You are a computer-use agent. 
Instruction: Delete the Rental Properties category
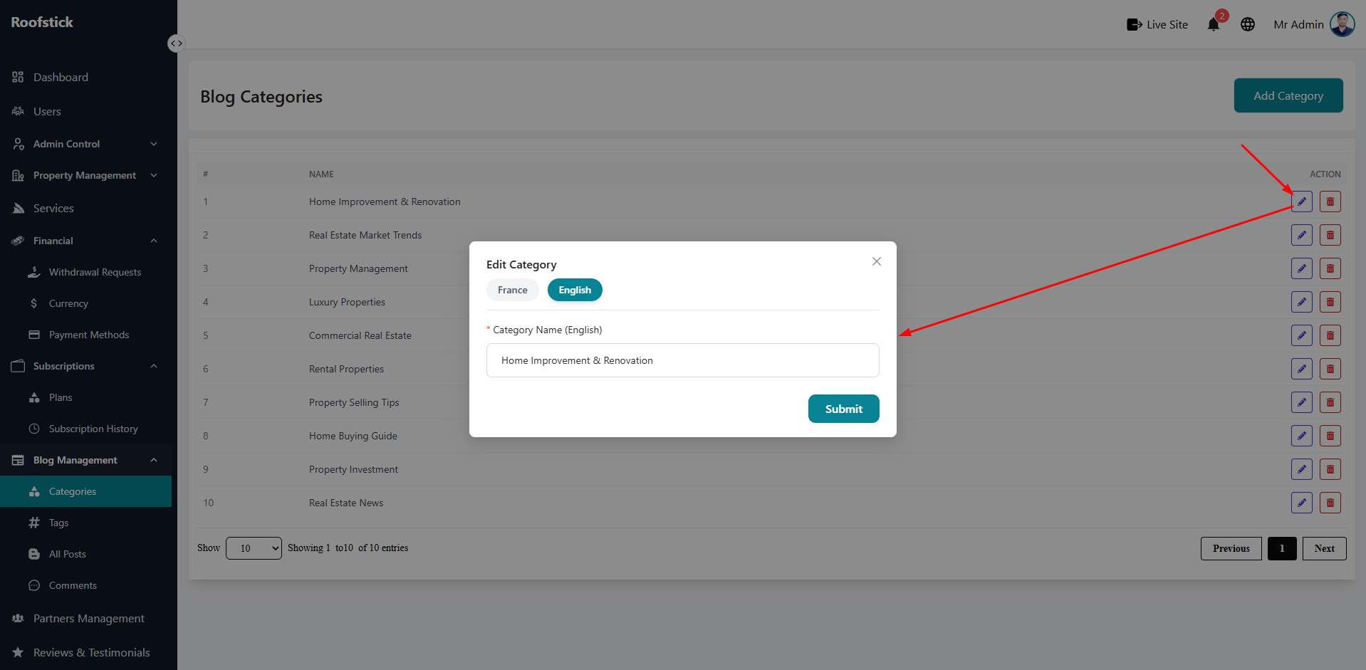[1330, 369]
